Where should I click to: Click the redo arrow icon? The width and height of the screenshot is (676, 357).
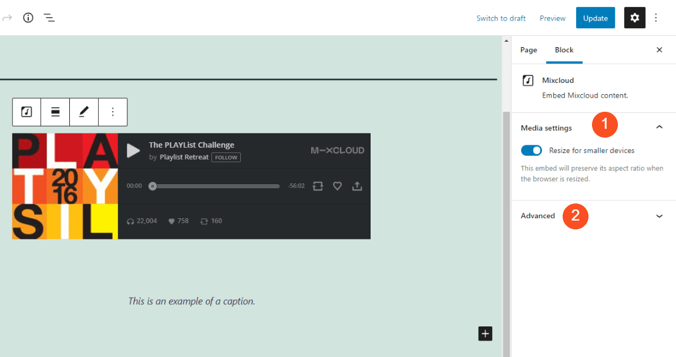click(x=7, y=18)
